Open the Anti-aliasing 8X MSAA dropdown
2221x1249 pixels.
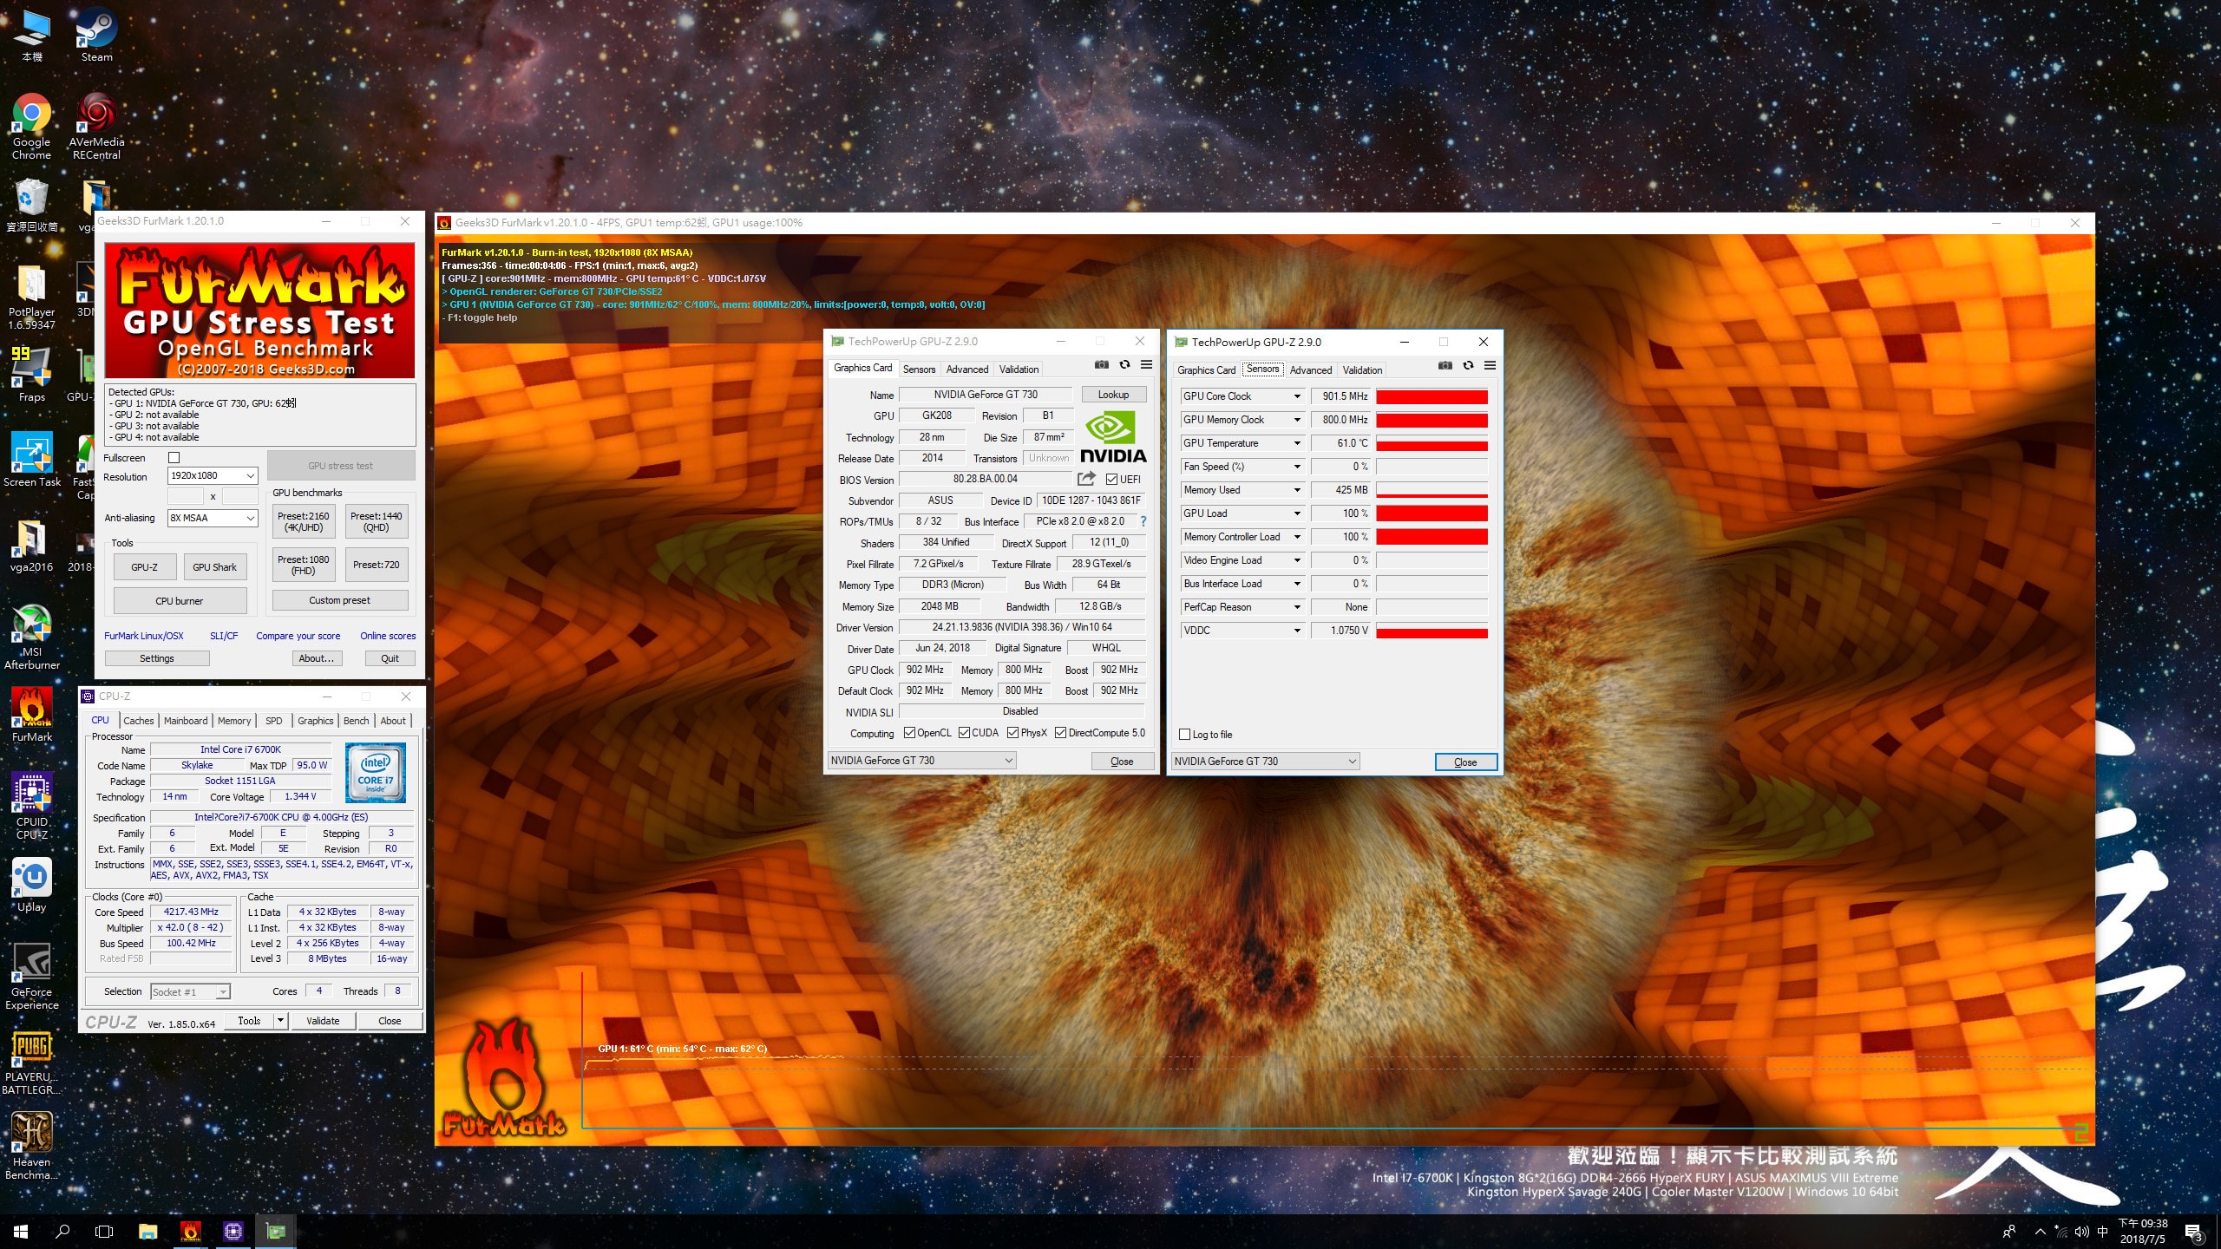(213, 518)
